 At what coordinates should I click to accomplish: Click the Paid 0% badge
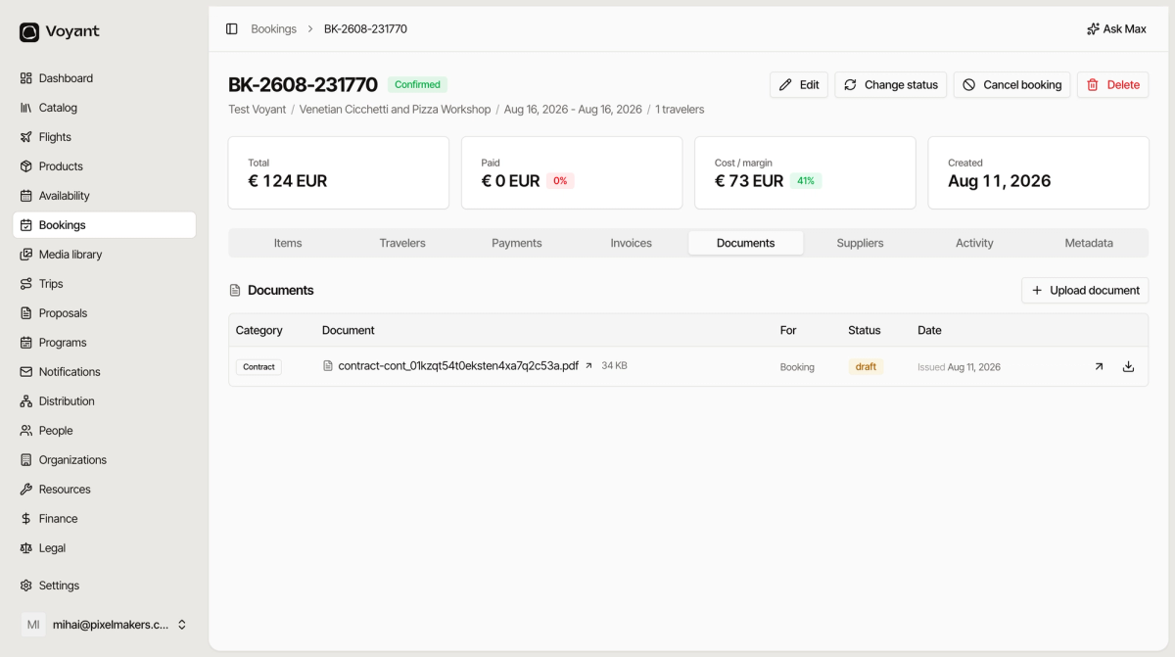[x=560, y=181]
